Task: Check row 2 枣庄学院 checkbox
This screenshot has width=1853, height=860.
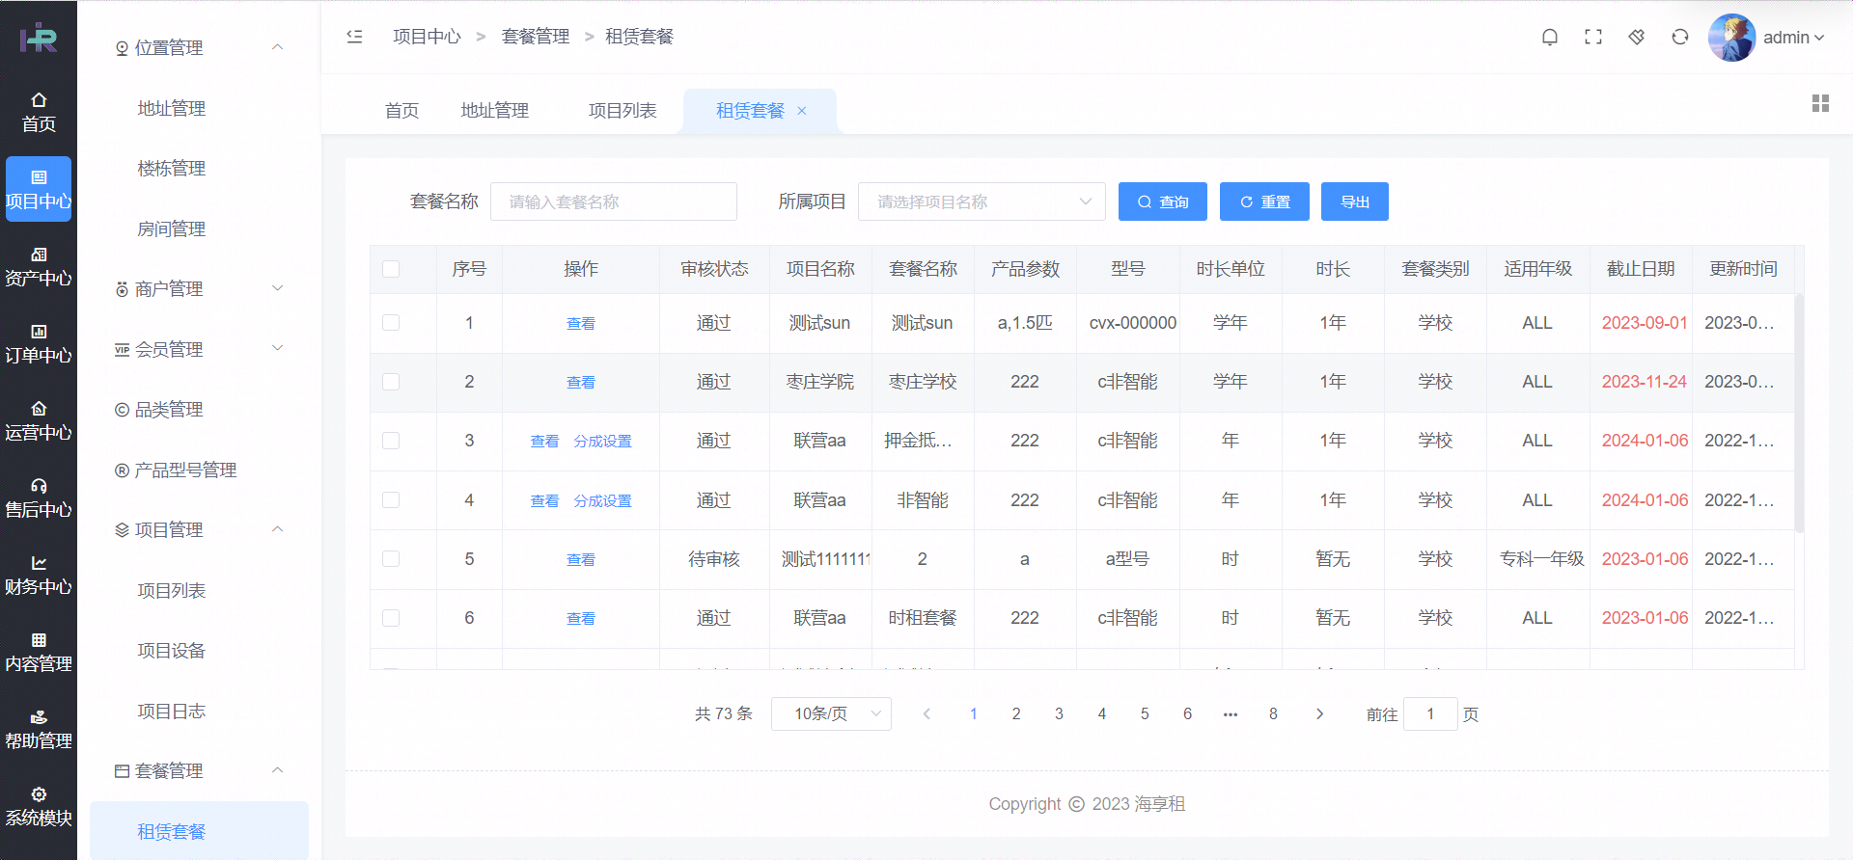Action: pyautogui.click(x=391, y=382)
